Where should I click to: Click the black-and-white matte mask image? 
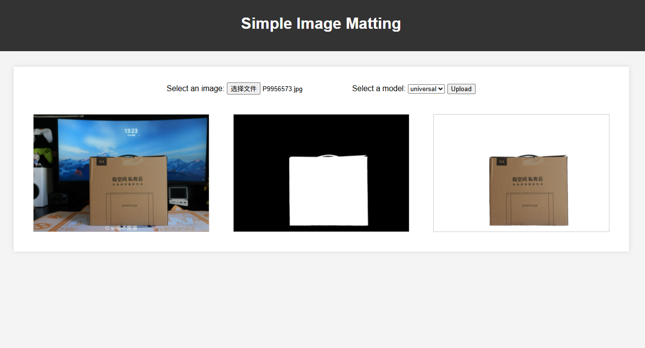[x=321, y=173]
